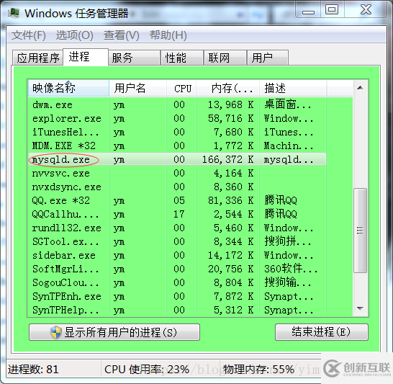Click the 81,336 K memory value

point(231,200)
